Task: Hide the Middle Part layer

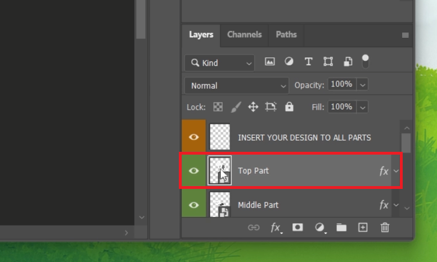Action: tap(193, 205)
